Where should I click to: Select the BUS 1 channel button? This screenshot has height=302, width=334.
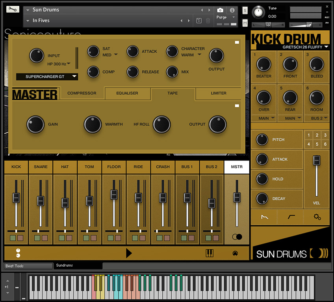pyautogui.click(x=187, y=167)
